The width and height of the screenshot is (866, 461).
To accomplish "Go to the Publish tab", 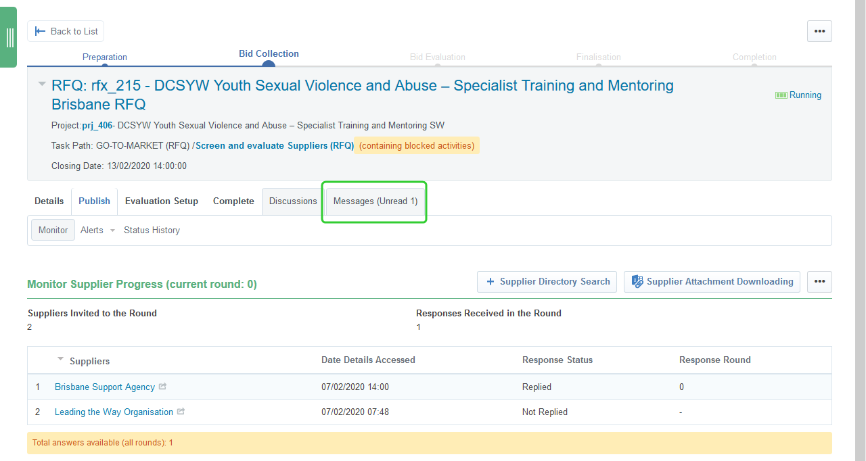I will pyautogui.click(x=94, y=201).
